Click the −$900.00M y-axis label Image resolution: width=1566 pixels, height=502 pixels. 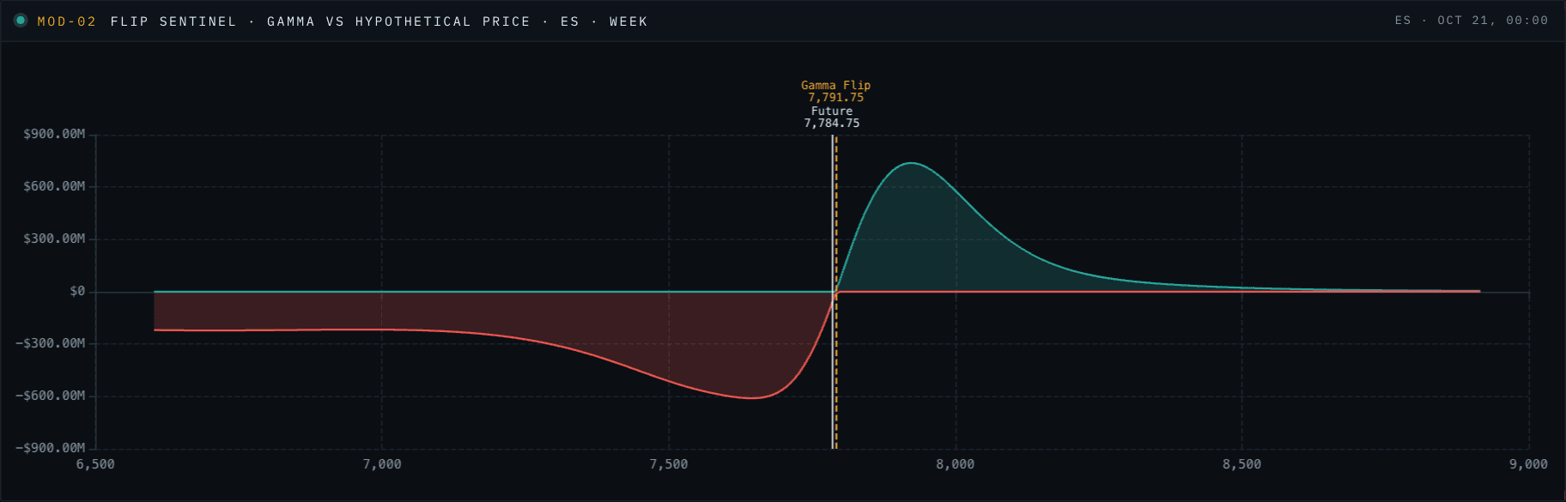(x=51, y=448)
